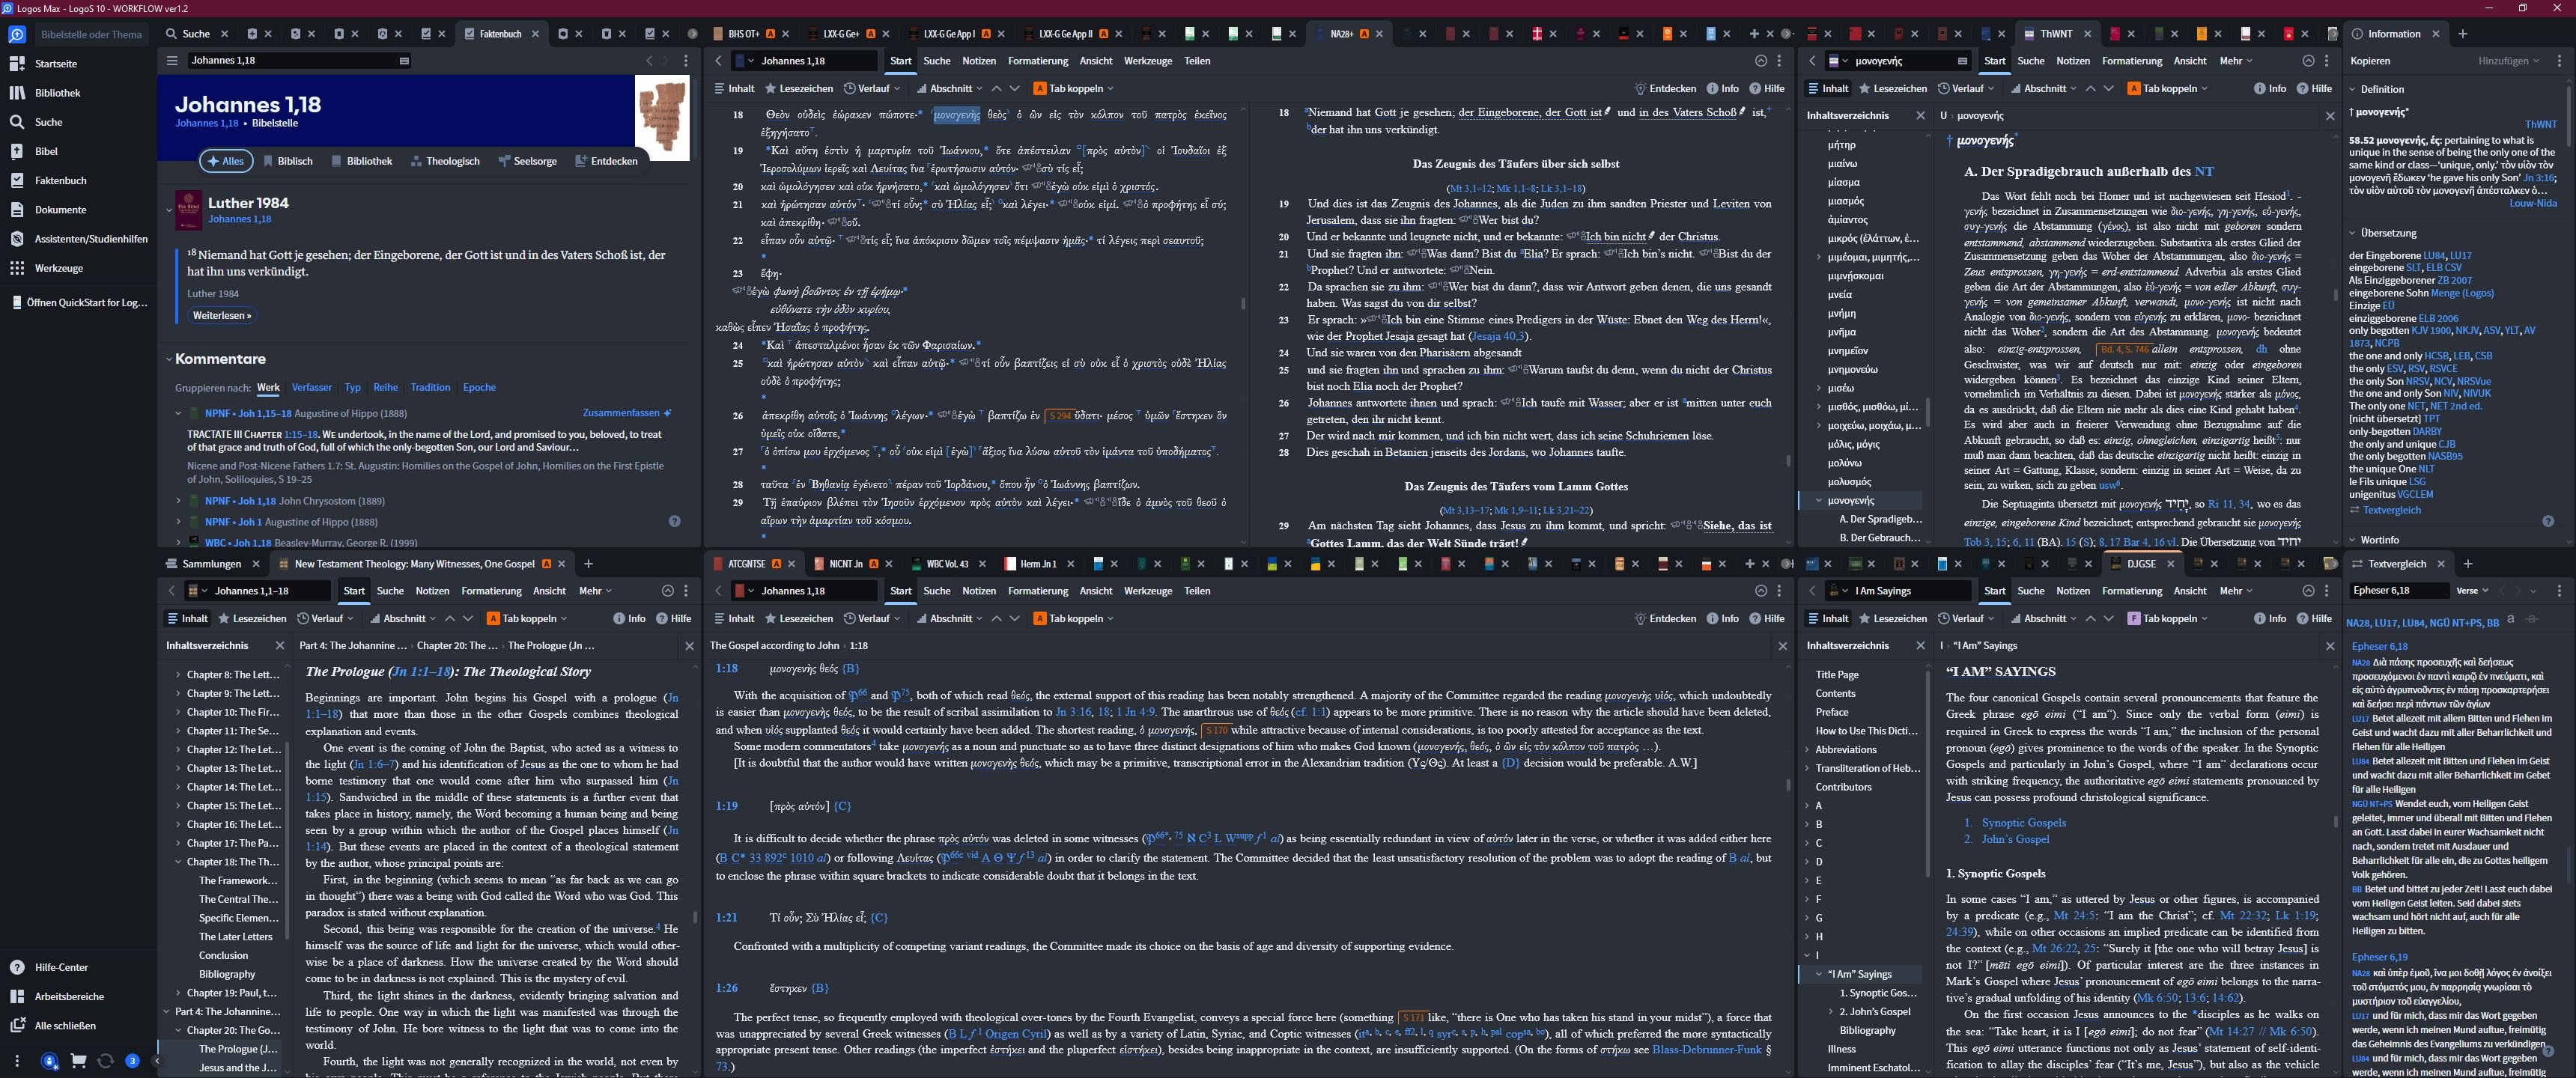This screenshot has height=1078, width=2576.
Task: Open the Assistenten/Studienhilfen sidebar item
Action: [91, 239]
